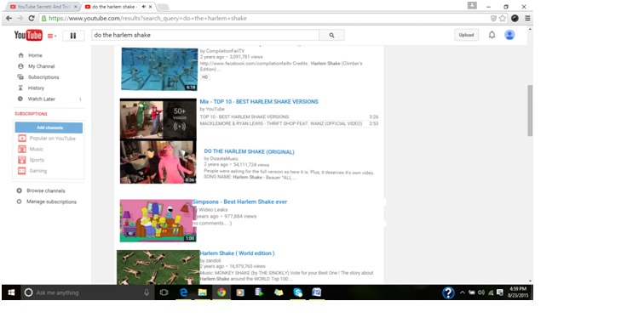The image size is (627, 335).
Task: Click Browse channels
Action: (x=46, y=190)
